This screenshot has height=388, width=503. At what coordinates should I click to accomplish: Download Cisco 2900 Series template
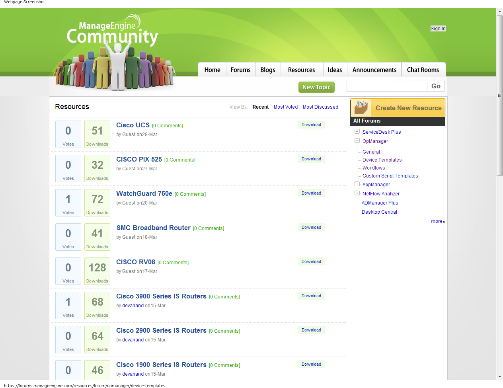point(311,330)
